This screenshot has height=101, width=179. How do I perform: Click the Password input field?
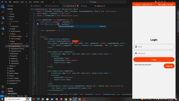click(154, 53)
